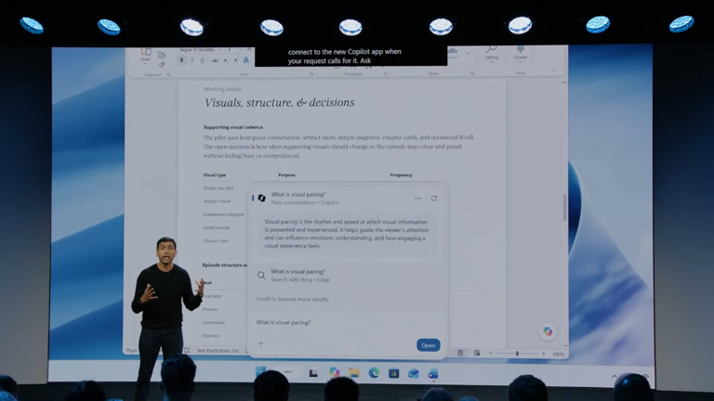Start Dictate with the microphone icon
The image size is (714, 401).
tap(521, 48)
